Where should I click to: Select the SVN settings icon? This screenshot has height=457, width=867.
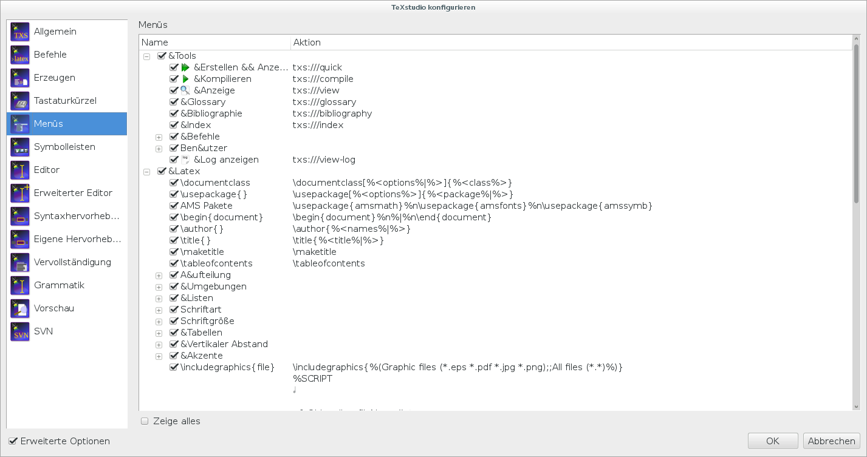pyautogui.click(x=20, y=331)
